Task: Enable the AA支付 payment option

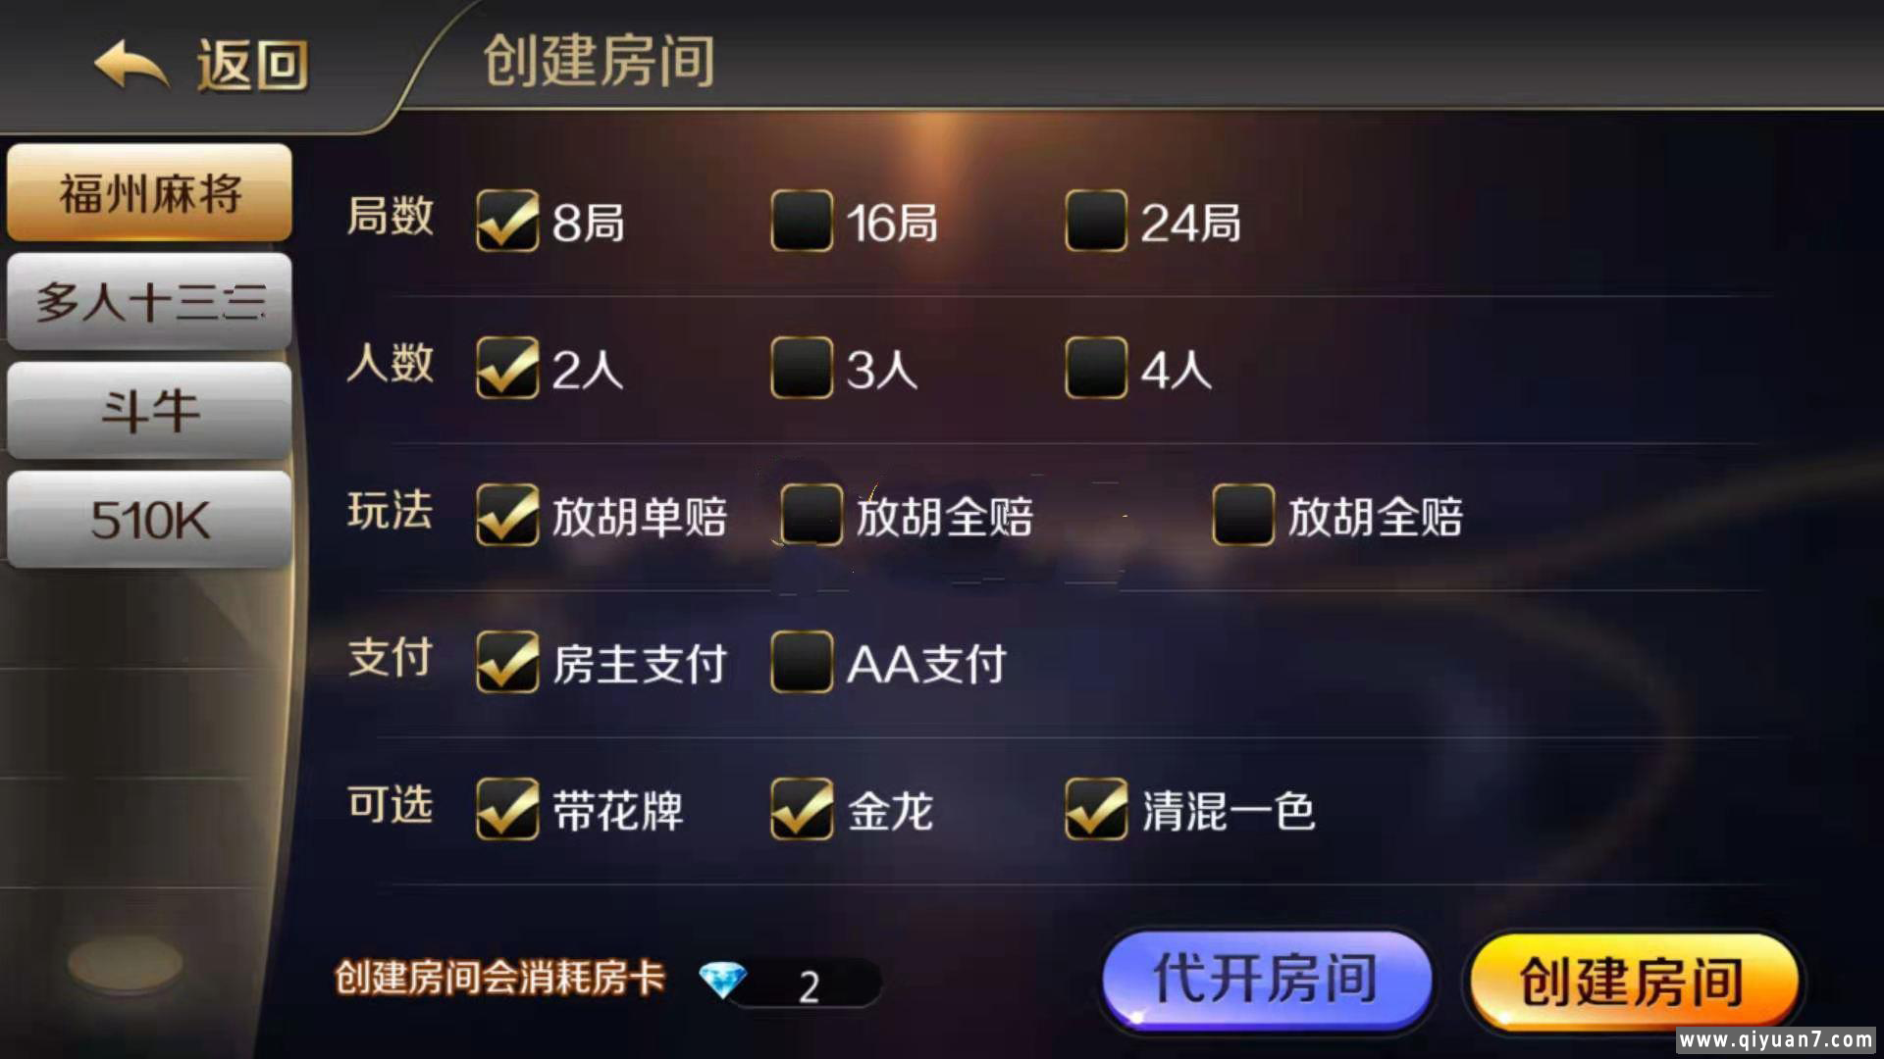Action: click(x=802, y=662)
